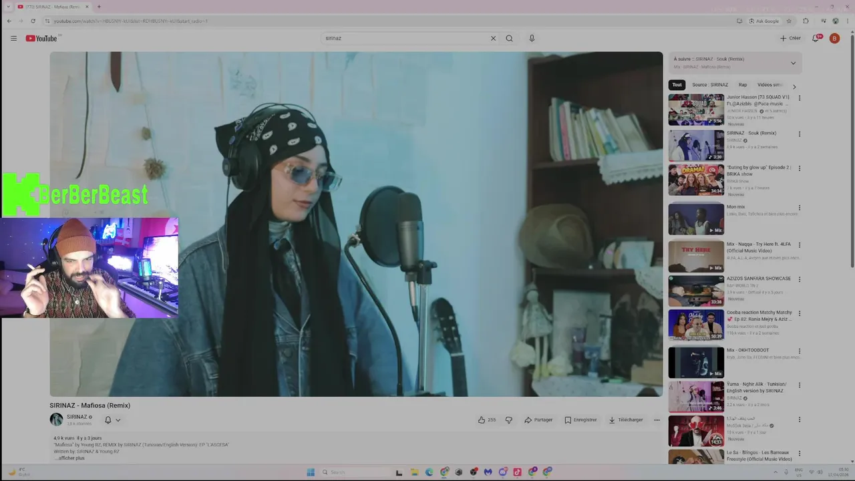Screen dimensions: 855x481
Task: Bookmark this page with star
Action: 789,21
